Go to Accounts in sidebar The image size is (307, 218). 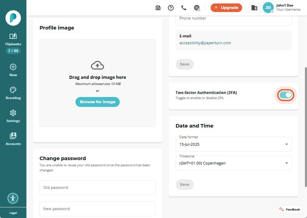coord(13,139)
